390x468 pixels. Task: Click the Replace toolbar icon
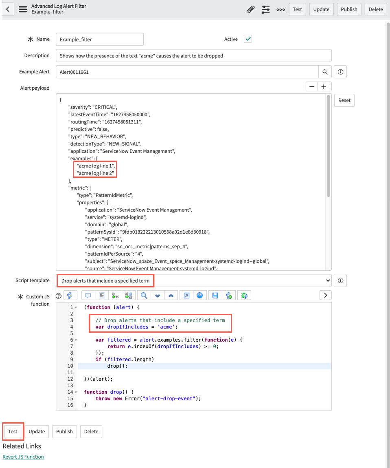point(115,296)
